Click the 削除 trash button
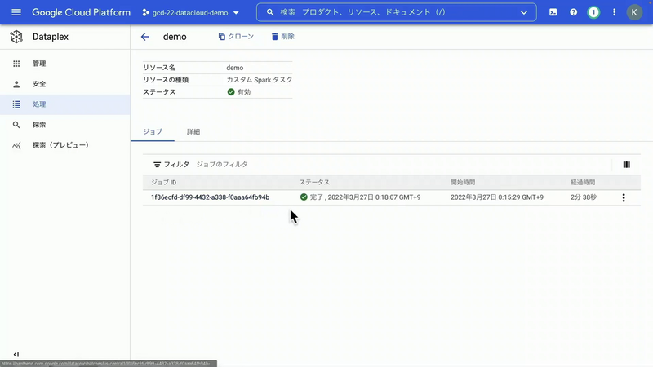 coord(282,37)
